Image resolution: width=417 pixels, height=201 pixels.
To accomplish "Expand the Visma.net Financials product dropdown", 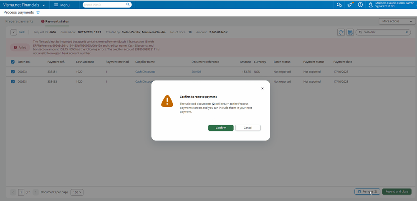I will 43,5.
